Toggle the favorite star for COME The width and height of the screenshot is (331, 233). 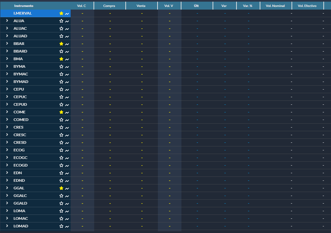tap(61, 112)
